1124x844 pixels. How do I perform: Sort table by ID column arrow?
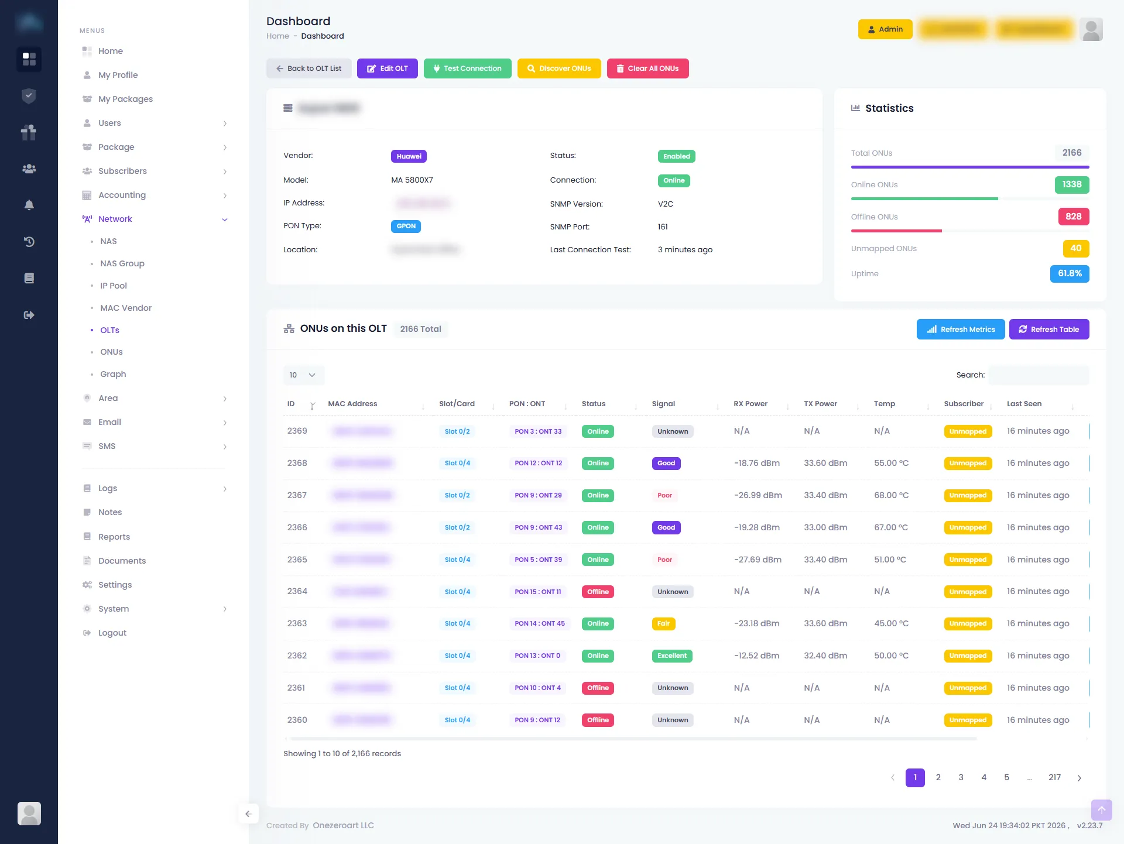click(x=313, y=405)
